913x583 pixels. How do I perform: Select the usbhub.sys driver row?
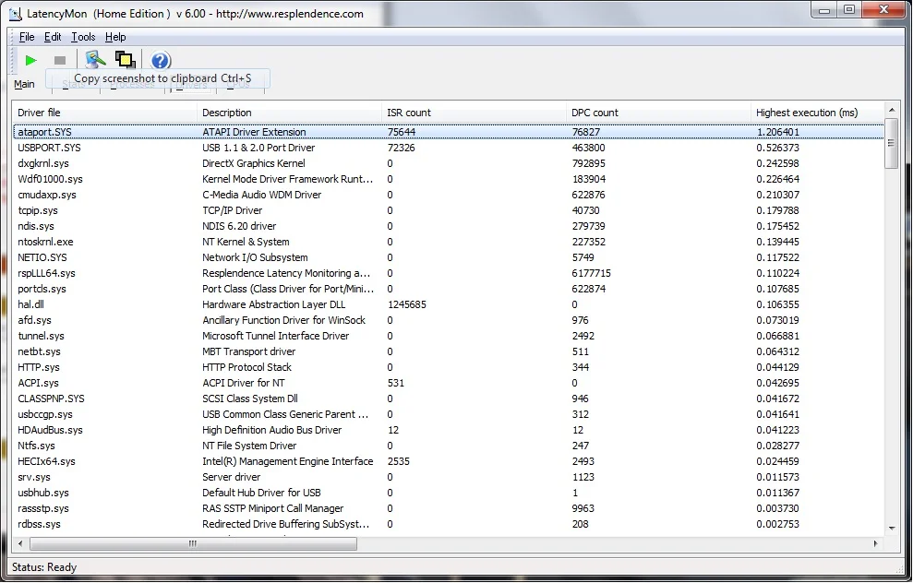(x=449, y=494)
